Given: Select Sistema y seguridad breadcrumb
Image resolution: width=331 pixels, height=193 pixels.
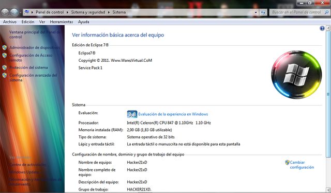Looking at the screenshot, I should click(x=88, y=12).
